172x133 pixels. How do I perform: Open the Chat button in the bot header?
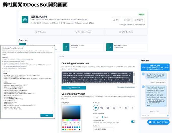[116, 20]
